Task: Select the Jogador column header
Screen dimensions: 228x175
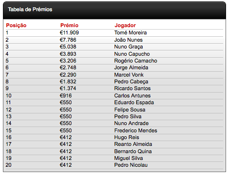Action: [x=125, y=25]
